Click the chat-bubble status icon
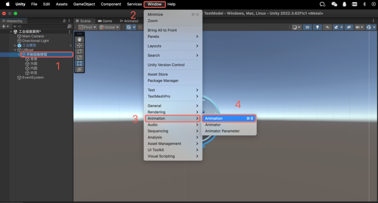Screen dimensions: 378x203 (x=322, y=4)
